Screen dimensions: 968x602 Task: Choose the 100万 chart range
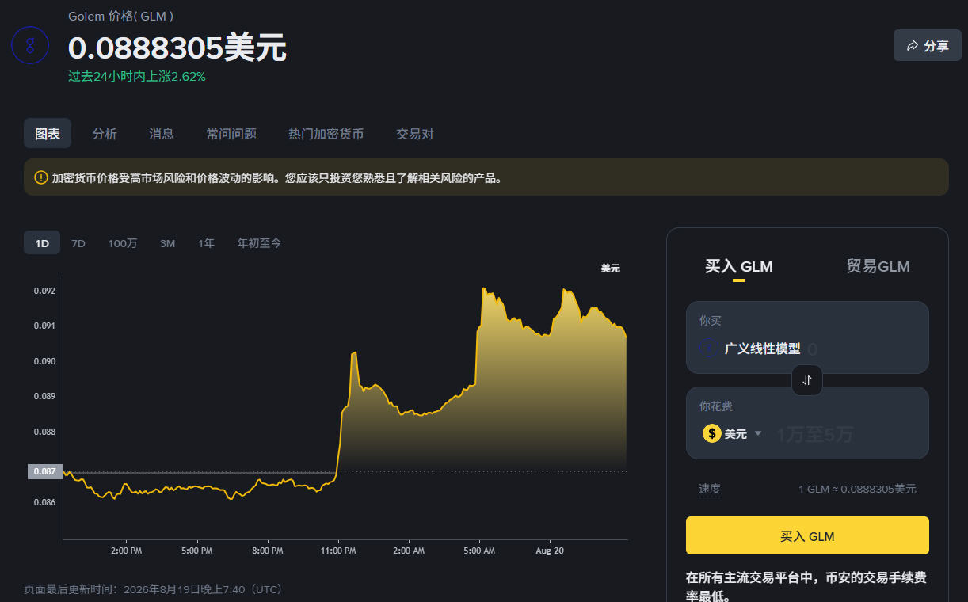tap(123, 243)
